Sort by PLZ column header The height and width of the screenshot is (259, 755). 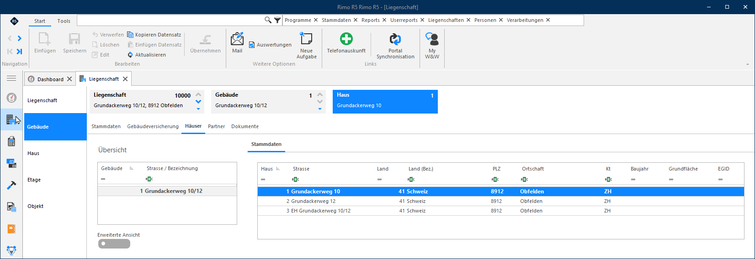[x=496, y=169]
